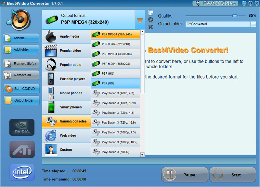Image resolution: width=260 pixels, height=187 pixels.
Task: Choose PSP (HQ) format
Action: tap(116, 74)
